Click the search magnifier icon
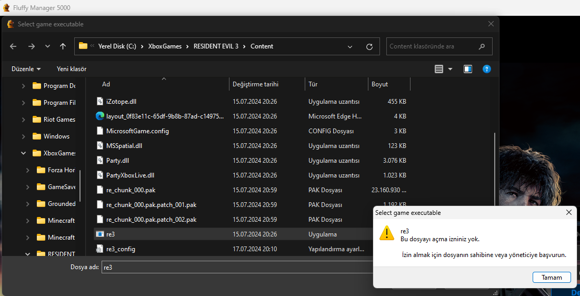Image resolution: width=580 pixels, height=296 pixels. tap(482, 47)
